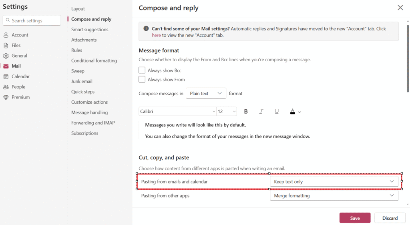The width and height of the screenshot is (410, 225).
Task: Open Message handling settings
Action: [x=89, y=112]
